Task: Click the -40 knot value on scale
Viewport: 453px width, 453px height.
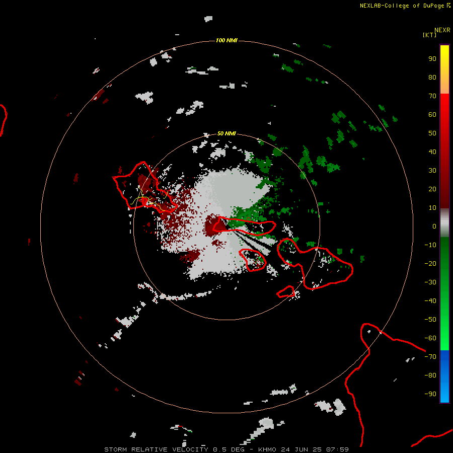Action: [x=430, y=301]
